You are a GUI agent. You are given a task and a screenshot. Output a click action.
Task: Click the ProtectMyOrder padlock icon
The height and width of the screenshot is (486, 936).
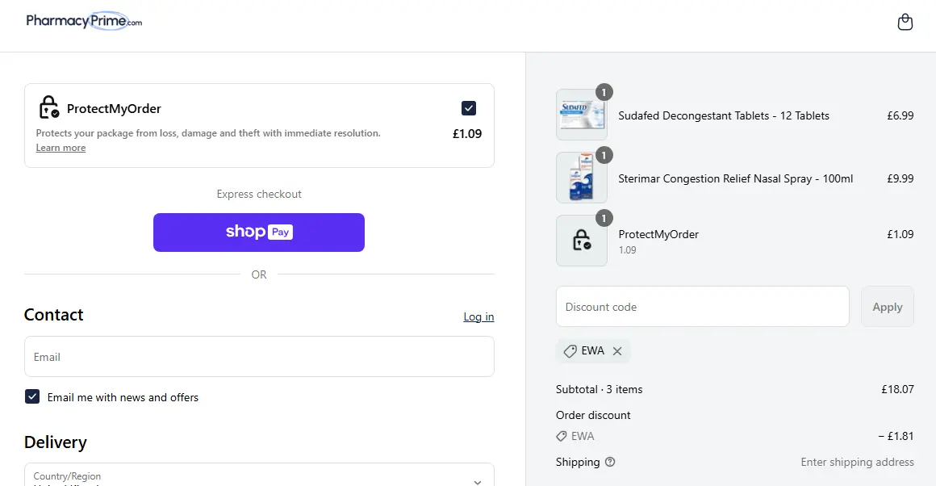pyautogui.click(x=49, y=107)
